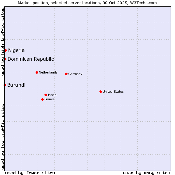Click the United States label text
Image resolution: width=175 pixels, height=175 pixels.
(x=113, y=92)
